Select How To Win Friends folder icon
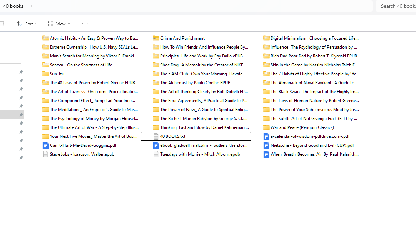416x225 pixels. [x=156, y=47]
